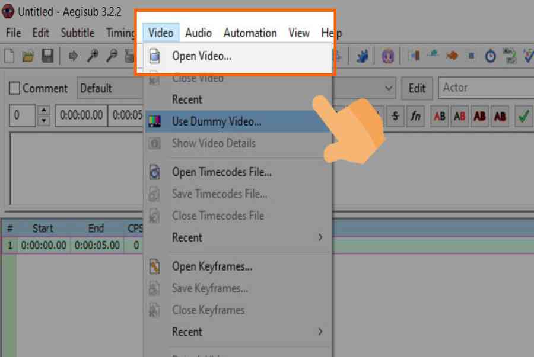The image size is (534, 357).
Task: Click the Kanji Timer toolbar icon
Action: [x=510, y=56]
